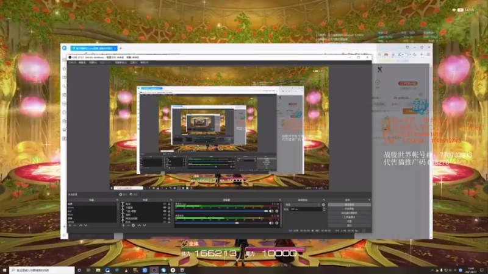This screenshot has width=488, height=274.
Task: Toggle eye visibility of the third source row
Action: 165,211
